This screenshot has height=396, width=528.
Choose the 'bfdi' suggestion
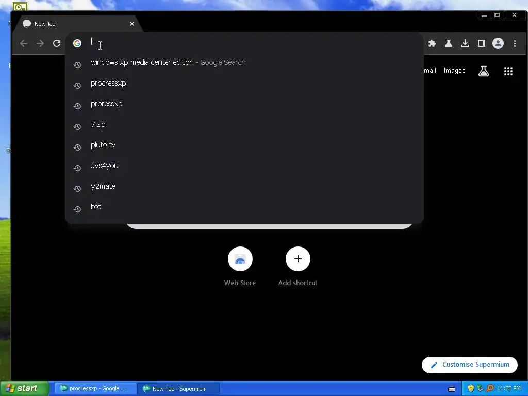click(x=244, y=207)
